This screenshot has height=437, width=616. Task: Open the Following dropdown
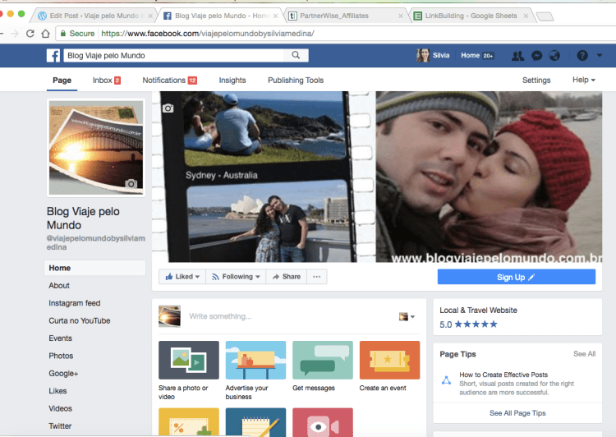point(236,277)
